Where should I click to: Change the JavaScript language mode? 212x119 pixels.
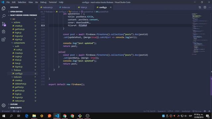pos(186,111)
